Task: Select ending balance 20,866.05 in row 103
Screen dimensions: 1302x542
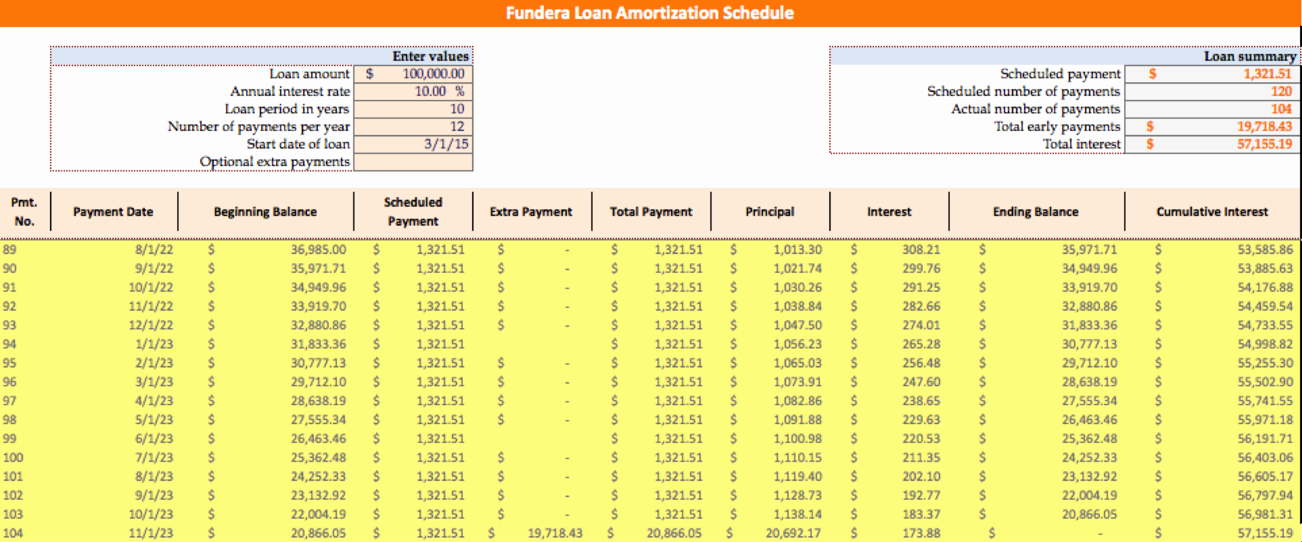Action: point(1089,514)
